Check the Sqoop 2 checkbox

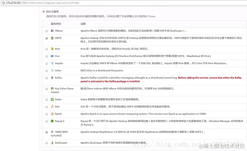(47, 121)
